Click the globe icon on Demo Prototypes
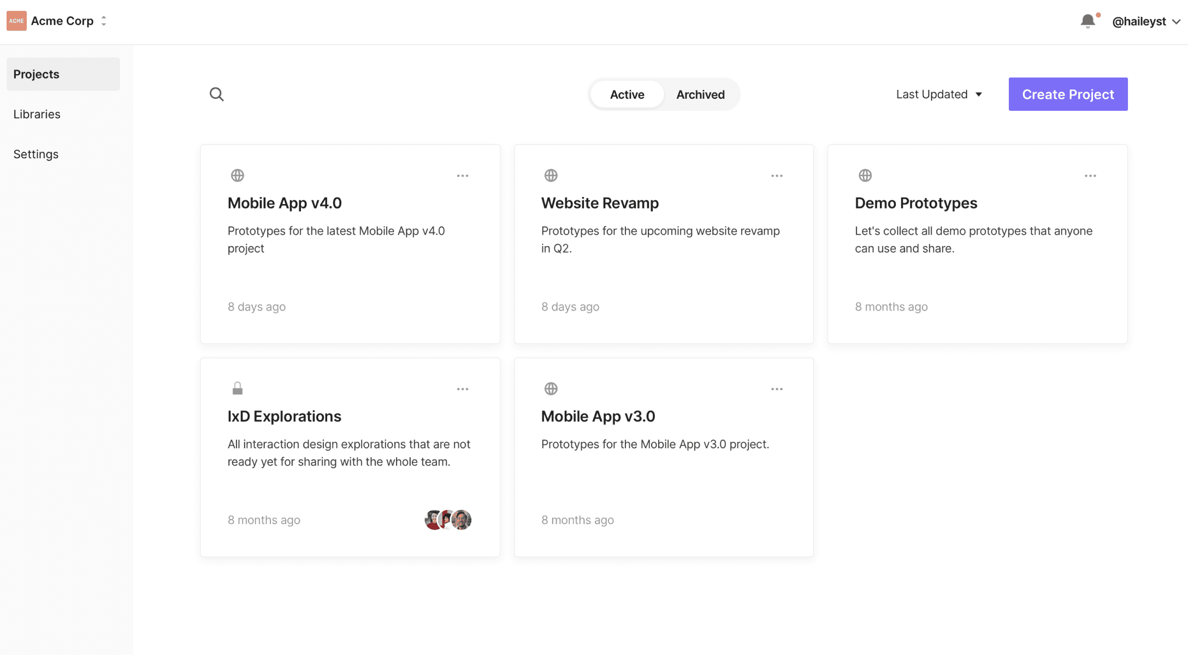Screen dimensions: 1188x655 pos(865,175)
